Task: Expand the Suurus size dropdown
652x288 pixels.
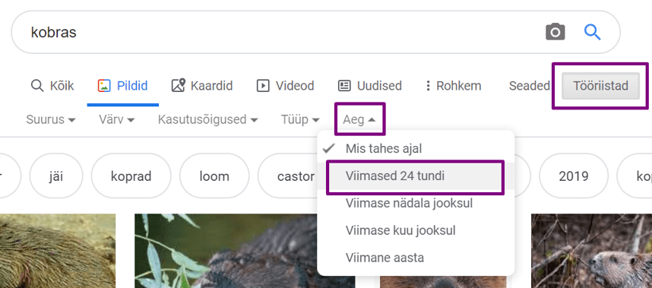Action: (x=51, y=120)
